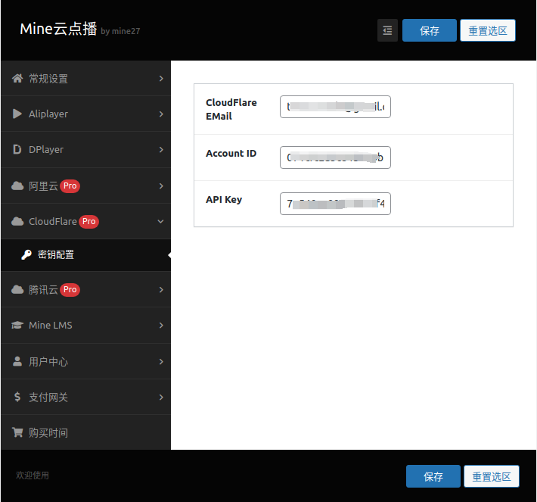Click the top 重置选区 button

[487, 30]
